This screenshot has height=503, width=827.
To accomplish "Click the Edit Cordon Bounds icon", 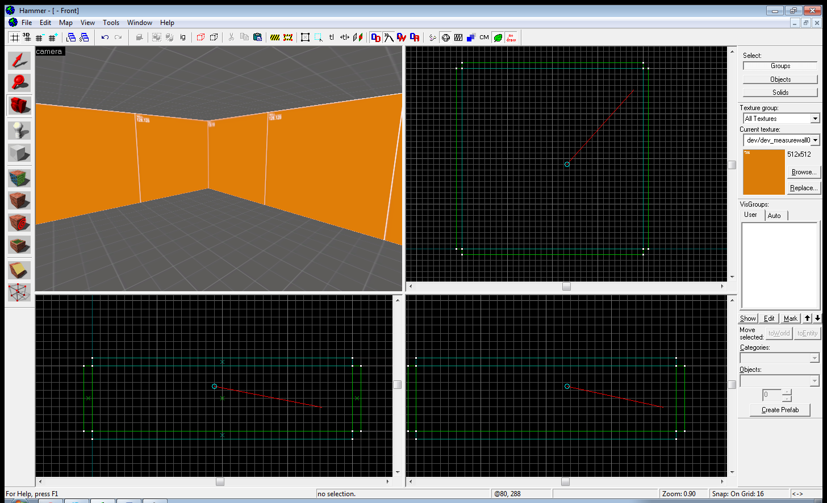I will [x=288, y=37].
